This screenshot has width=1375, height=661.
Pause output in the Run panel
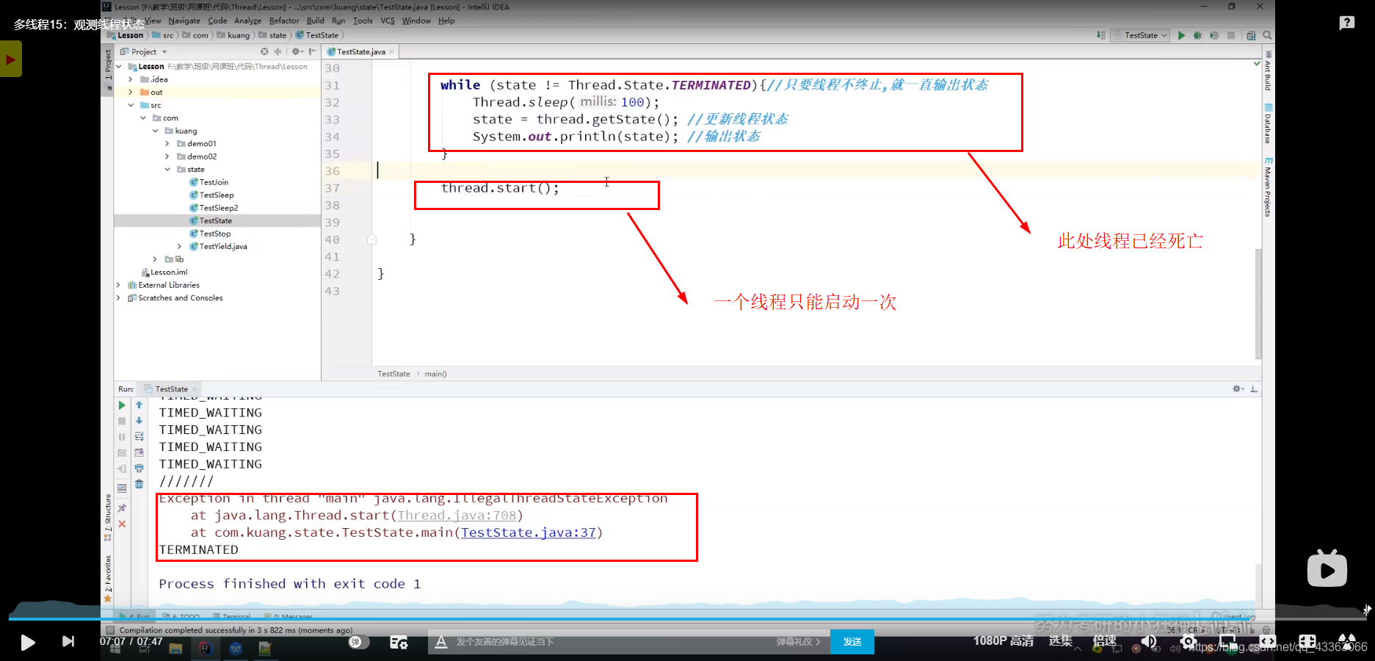(122, 437)
